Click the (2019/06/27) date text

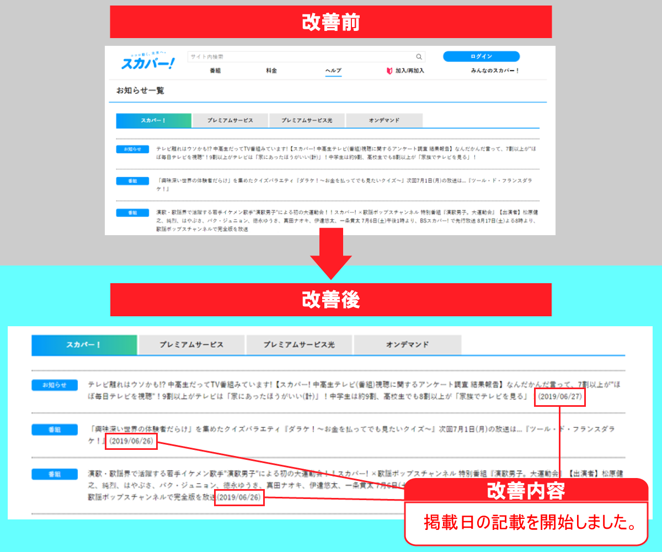[x=560, y=397]
